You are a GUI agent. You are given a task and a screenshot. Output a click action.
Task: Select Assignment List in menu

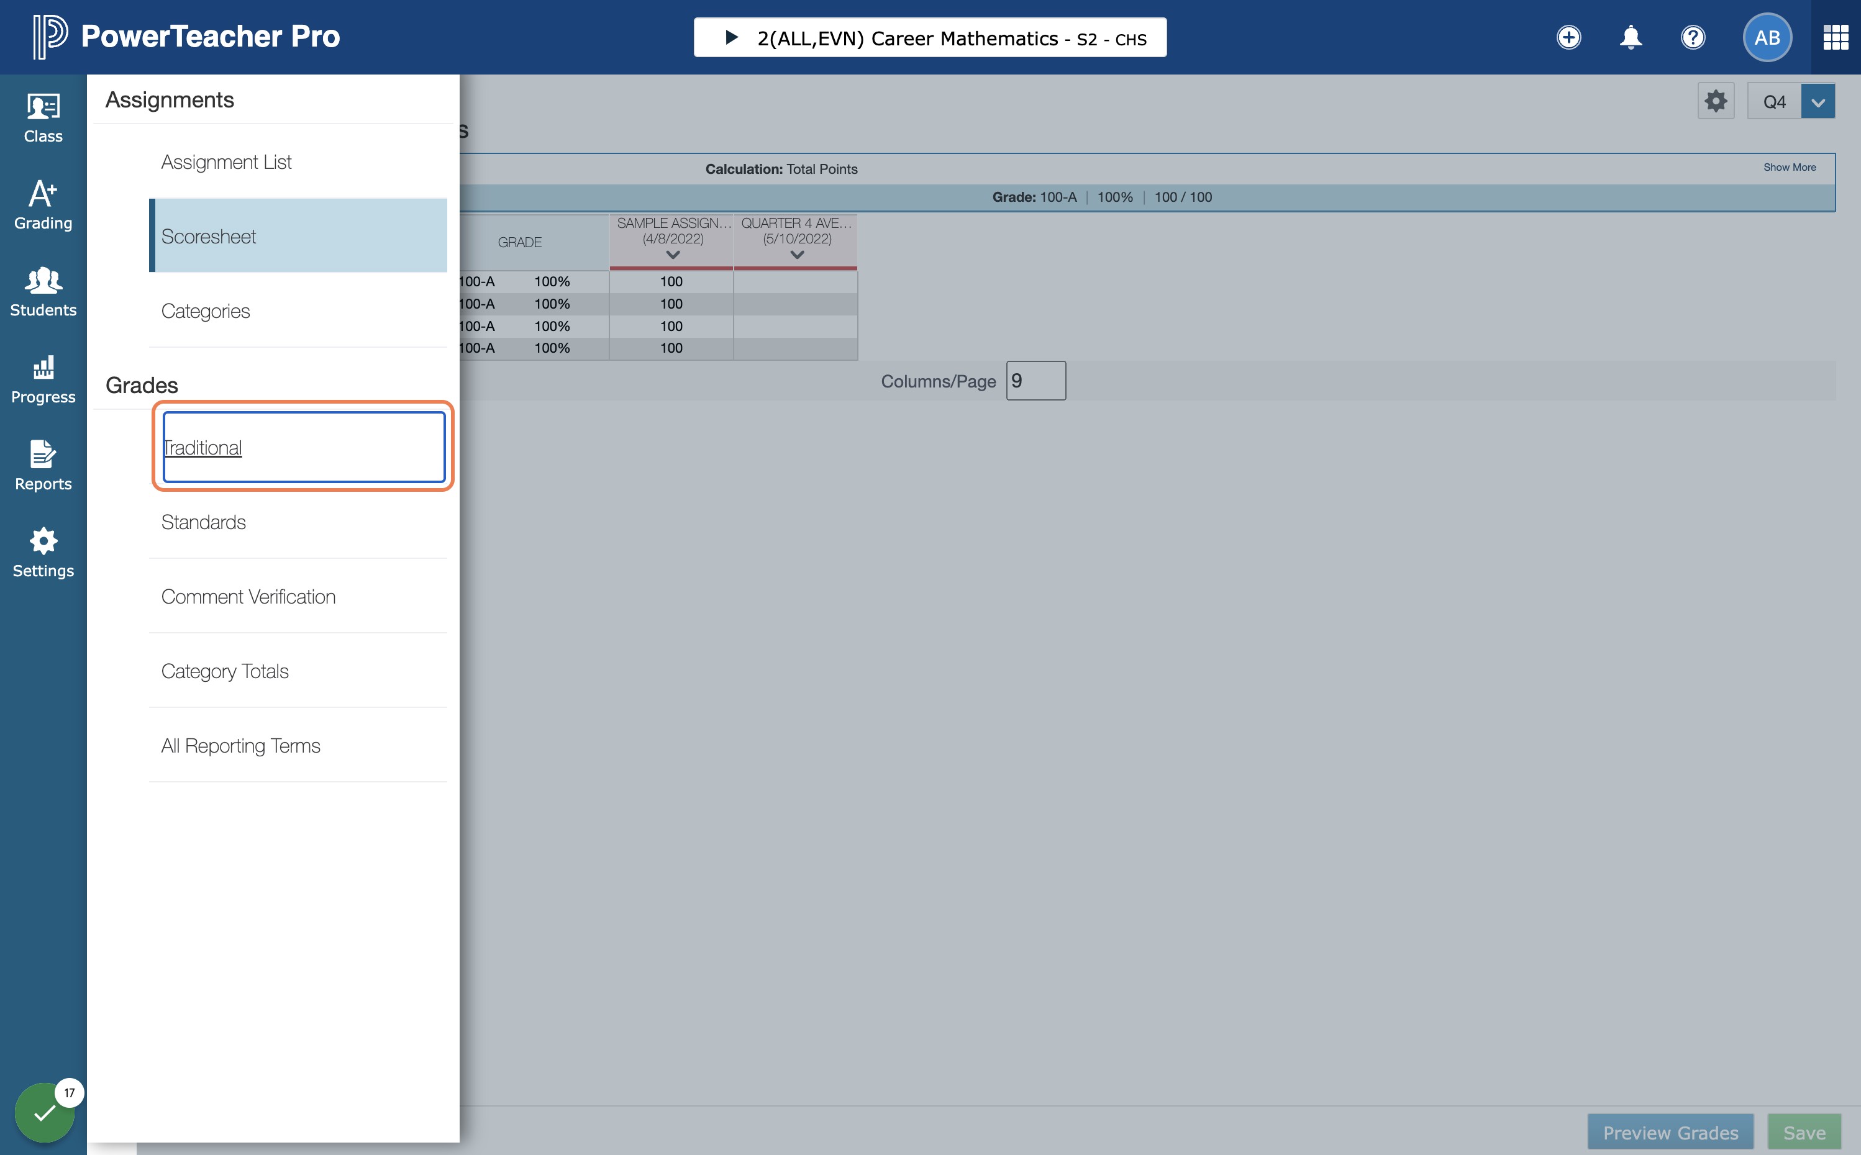(298, 162)
